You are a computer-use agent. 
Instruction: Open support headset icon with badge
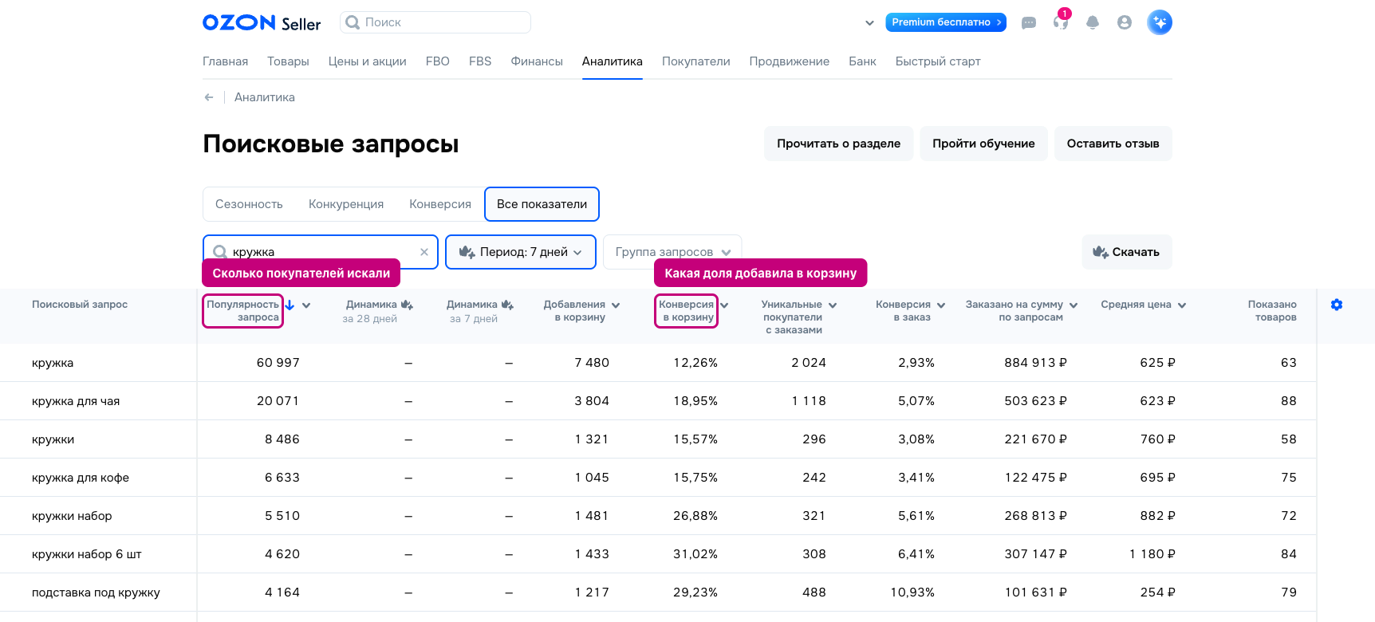pyautogui.click(x=1061, y=22)
